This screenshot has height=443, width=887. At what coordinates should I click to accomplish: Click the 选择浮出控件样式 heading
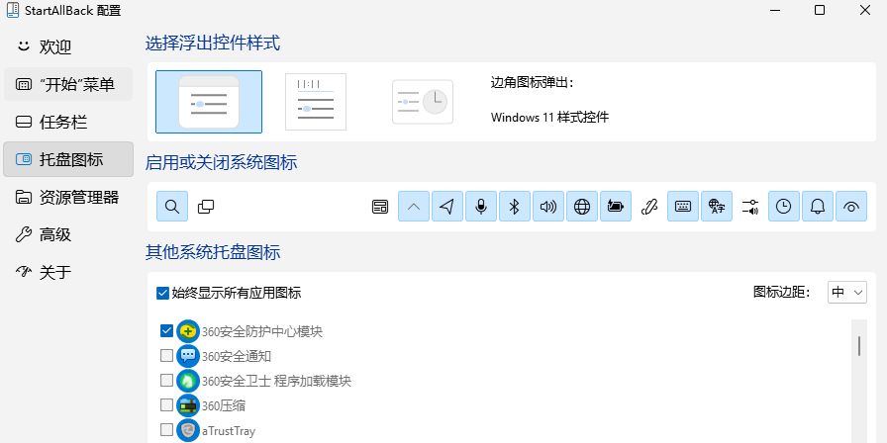coord(213,43)
